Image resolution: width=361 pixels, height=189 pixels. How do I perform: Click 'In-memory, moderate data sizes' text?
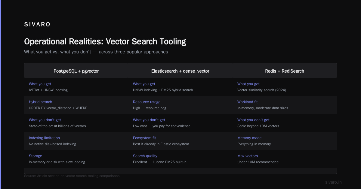click(263, 108)
